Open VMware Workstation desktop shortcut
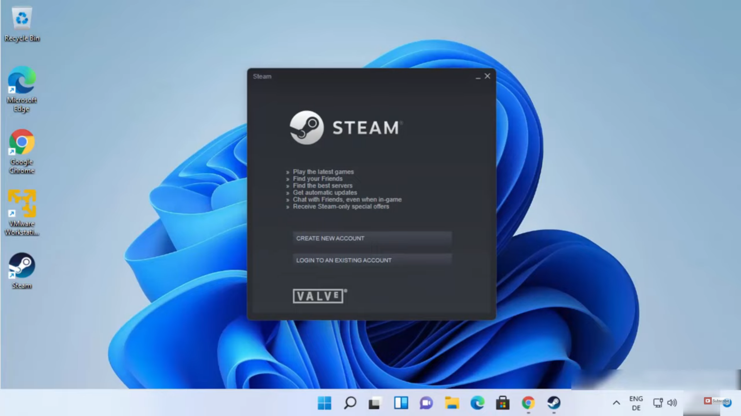The width and height of the screenshot is (741, 416). pyautogui.click(x=22, y=212)
